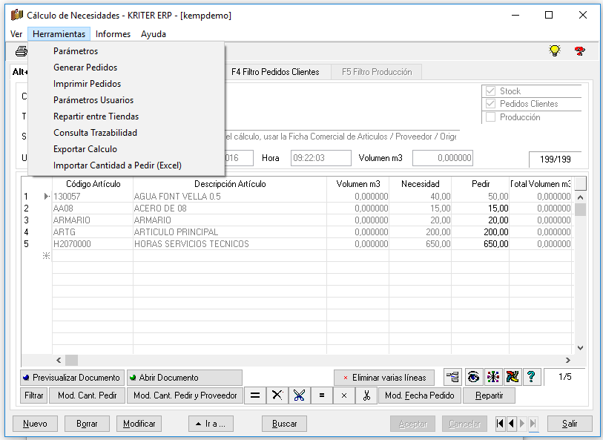Viewport: 603px width, 440px height.
Task: Click the Borrar button
Action: point(87,424)
